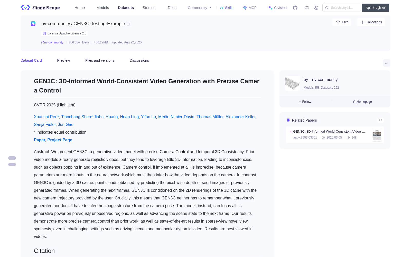Open author link Huan Ling
Viewport: 411px width, 257px height.
click(x=129, y=117)
